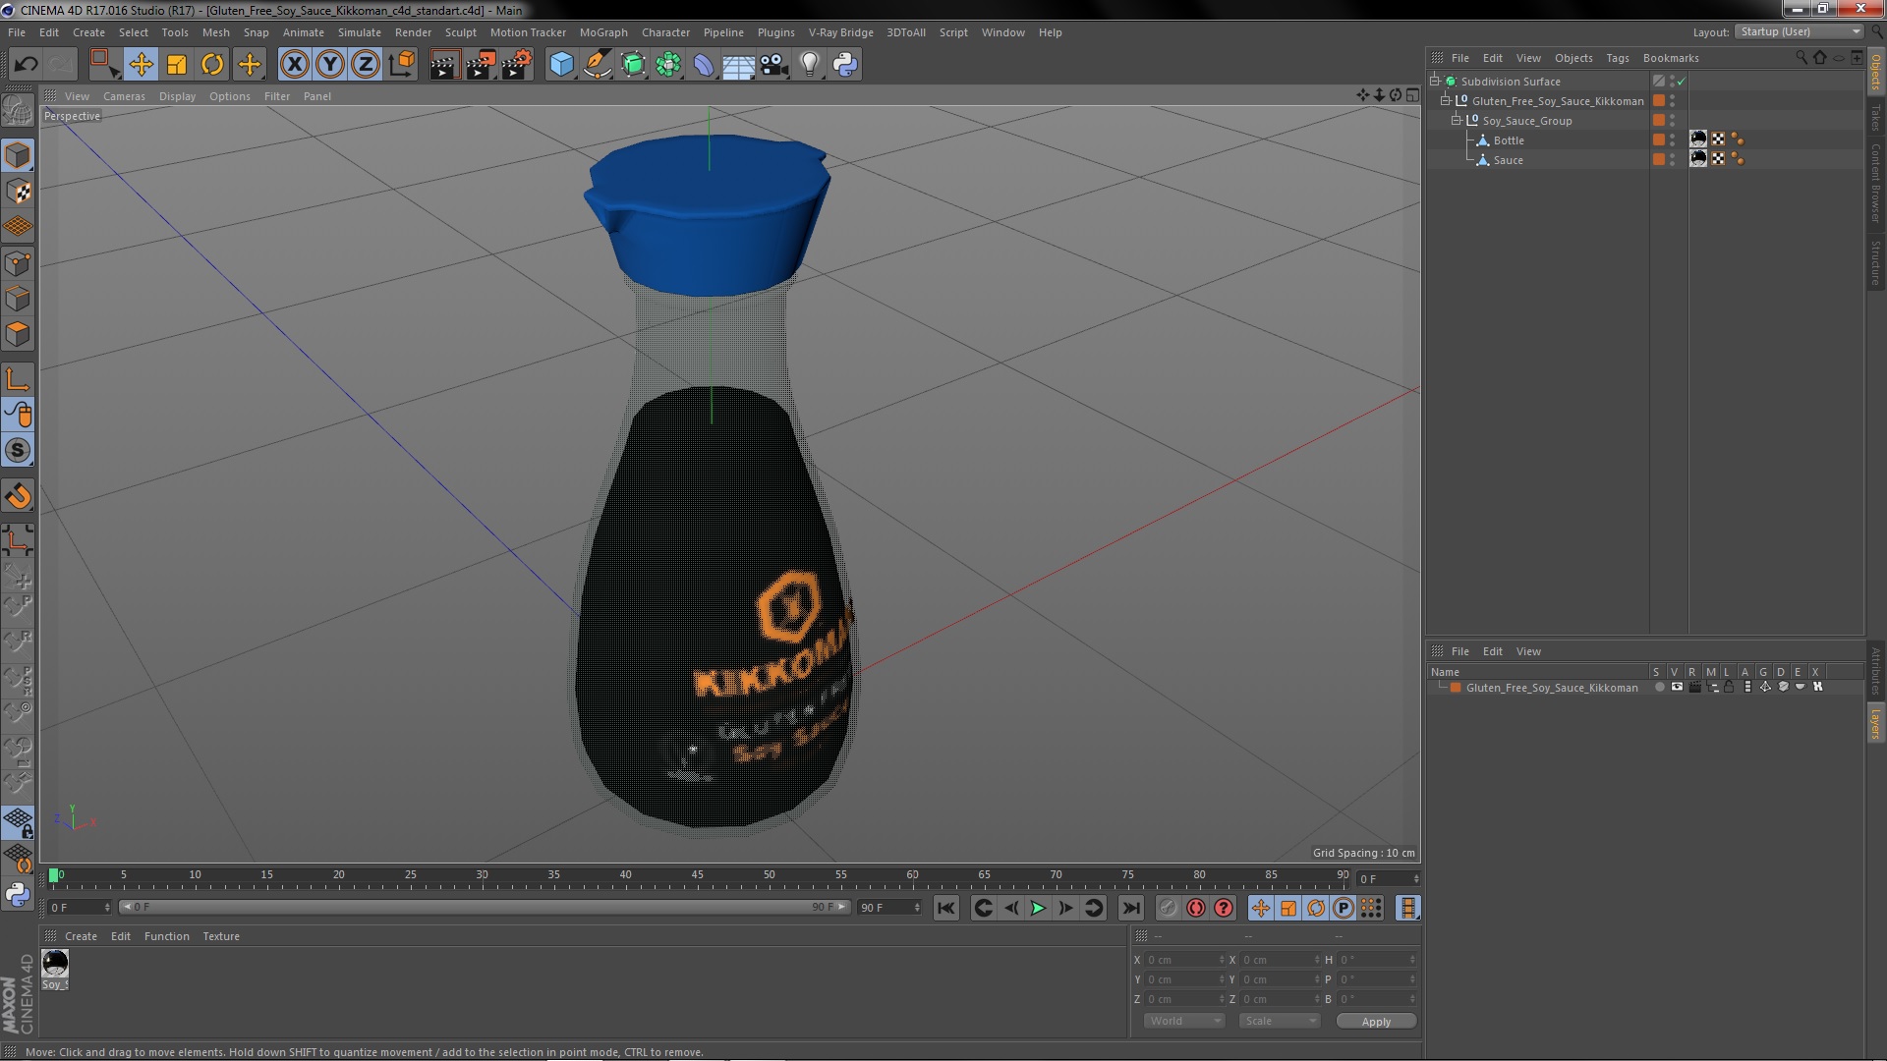The image size is (1887, 1061).
Task: Open the File menu
Action: 17,32
